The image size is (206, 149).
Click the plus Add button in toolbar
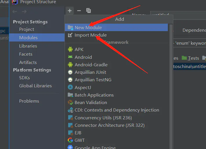70,11
